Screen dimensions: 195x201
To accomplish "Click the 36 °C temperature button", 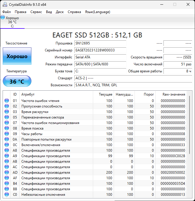I will click(x=17, y=81).
